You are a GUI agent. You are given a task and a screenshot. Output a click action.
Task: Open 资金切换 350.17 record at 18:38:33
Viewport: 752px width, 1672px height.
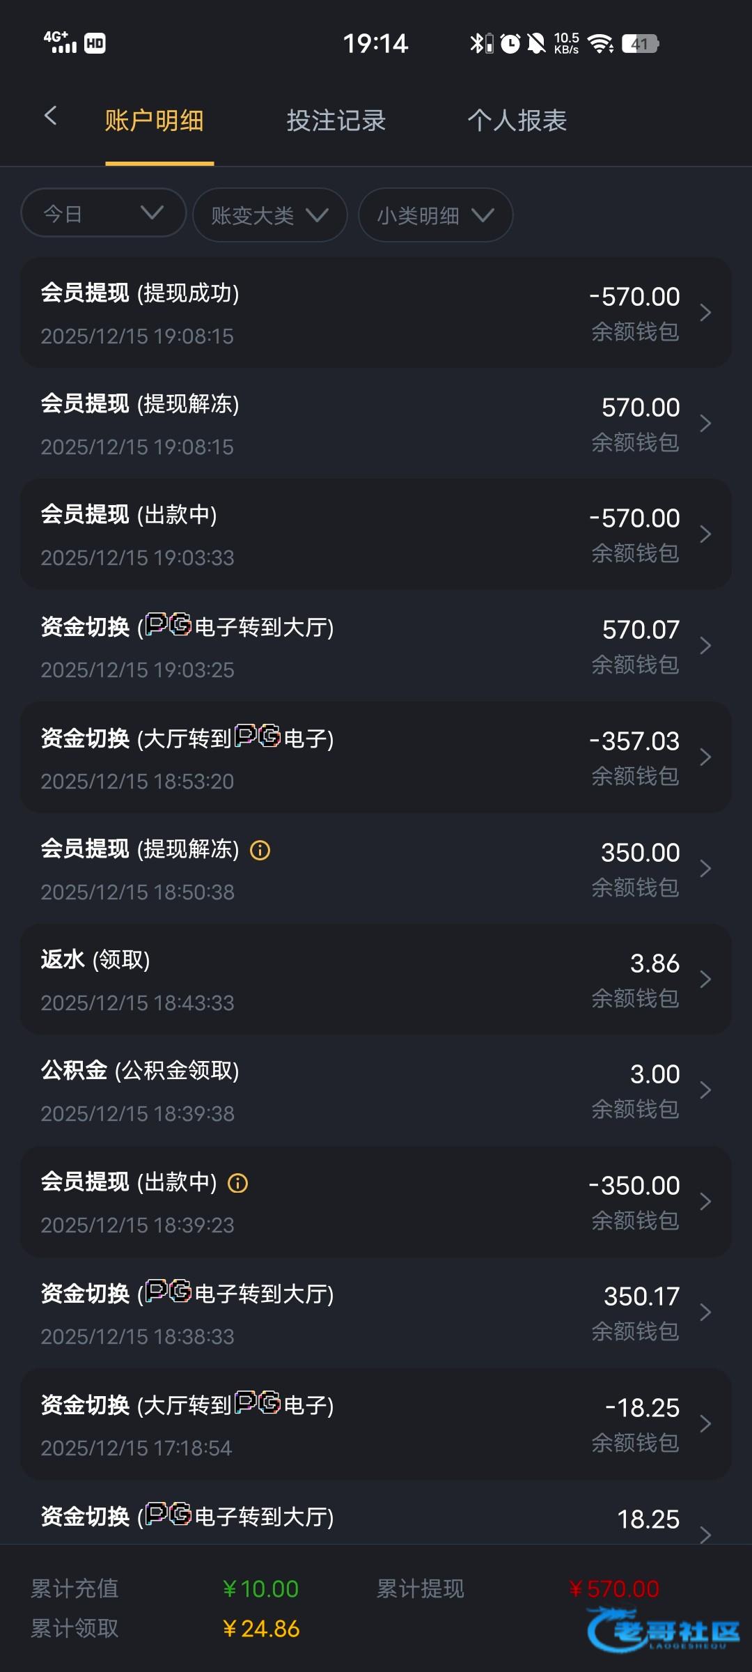click(x=376, y=1313)
